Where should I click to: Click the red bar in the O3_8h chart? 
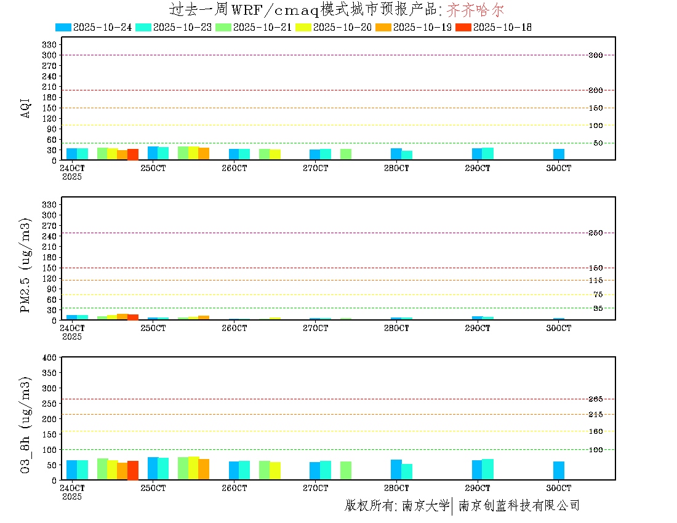click(x=133, y=470)
